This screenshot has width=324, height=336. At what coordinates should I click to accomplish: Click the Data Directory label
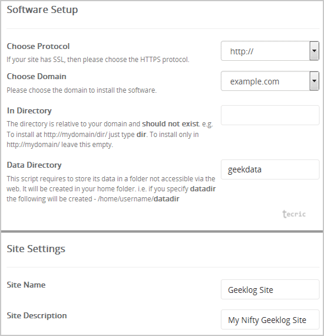point(34,165)
